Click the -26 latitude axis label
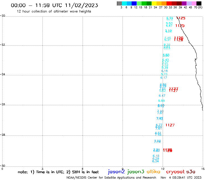Viewport: 205px width, 180px height. coord(2,104)
